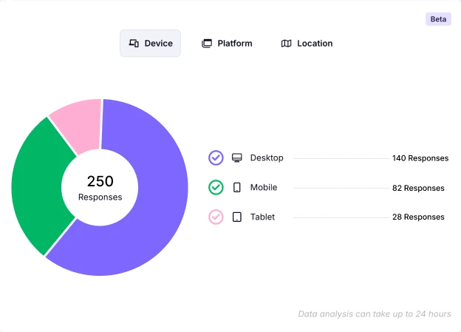This screenshot has height=332, width=461.
Task: Click the 82 Responses count
Action: (x=418, y=188)
